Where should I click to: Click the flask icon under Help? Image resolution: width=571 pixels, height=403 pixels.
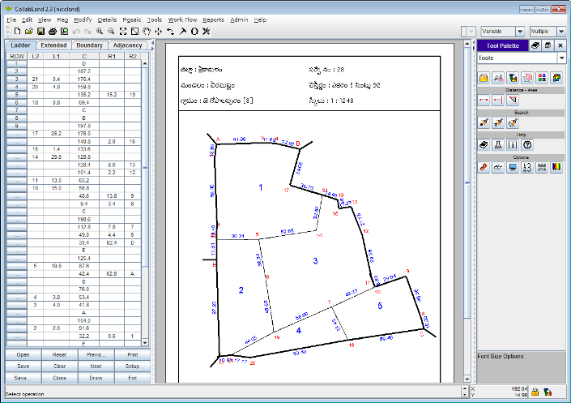498,145
